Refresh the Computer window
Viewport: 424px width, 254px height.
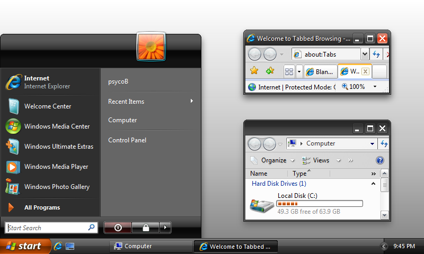pos(384,143)
